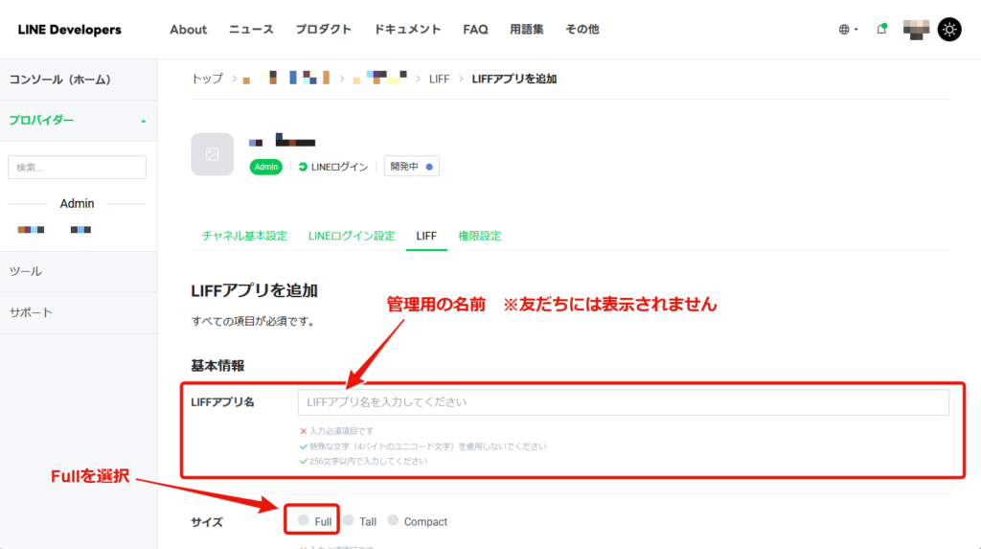Select the Compact size radio button
This screenshot has height=549, width=981.
[x=393, y=519]
